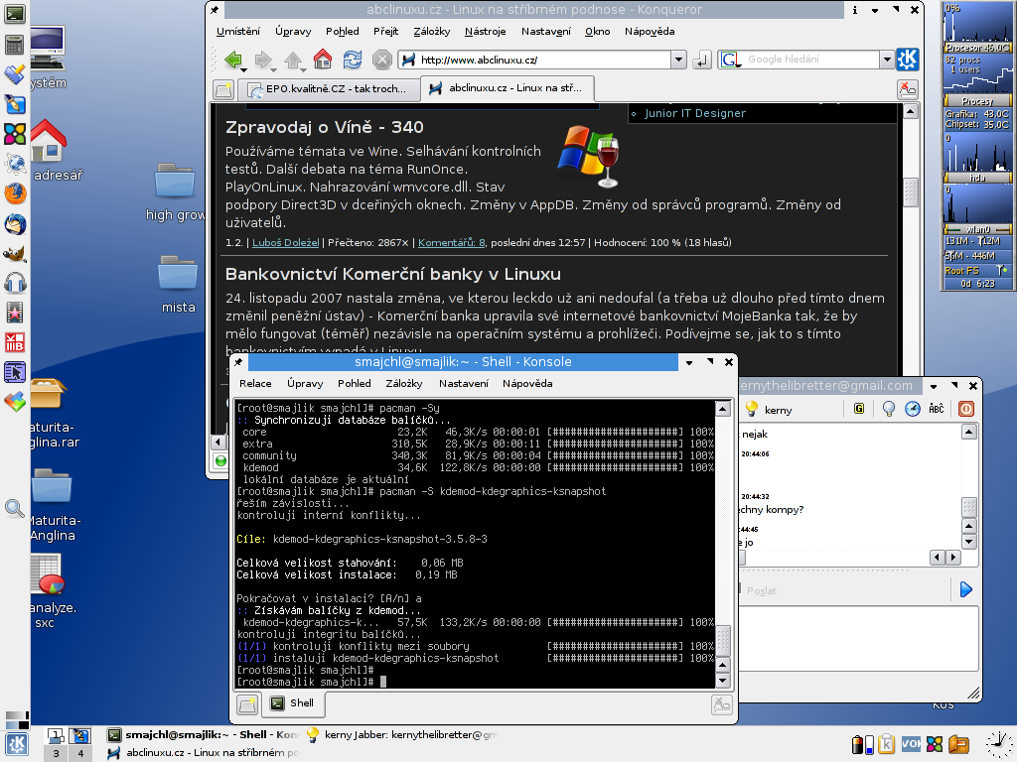
Task: Click the light bulb icon in the chat toolbar
Action: pyautogui.click(x=889, y=408)
